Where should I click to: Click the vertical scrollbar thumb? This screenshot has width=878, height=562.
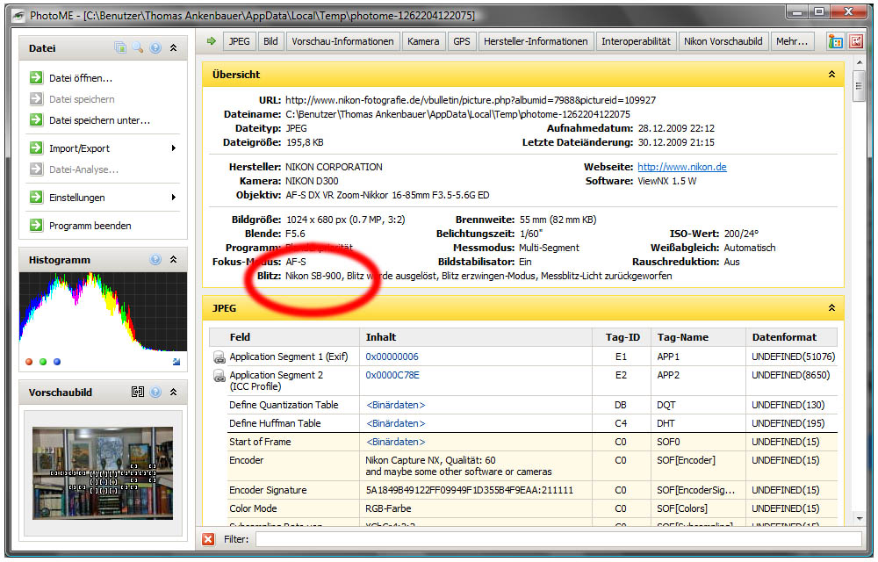pos(859,86)
